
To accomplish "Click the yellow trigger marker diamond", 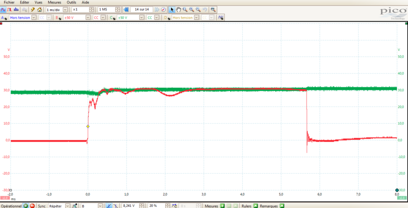I will [x=88, y=126].
